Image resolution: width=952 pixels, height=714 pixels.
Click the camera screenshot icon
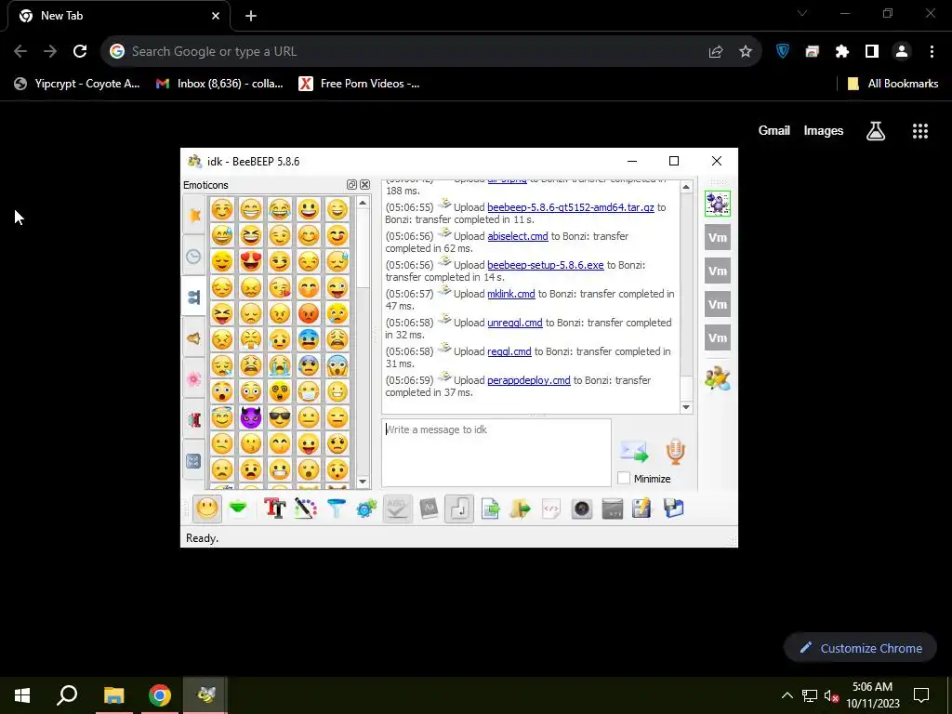pyautogui.click(x=582, y=509)
